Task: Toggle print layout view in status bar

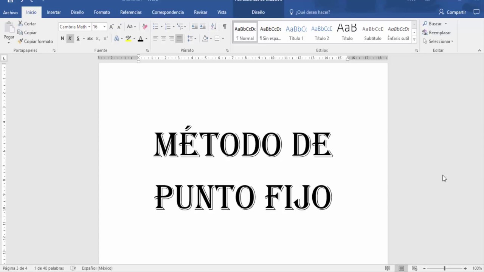Action: click(x=401, y=268)
